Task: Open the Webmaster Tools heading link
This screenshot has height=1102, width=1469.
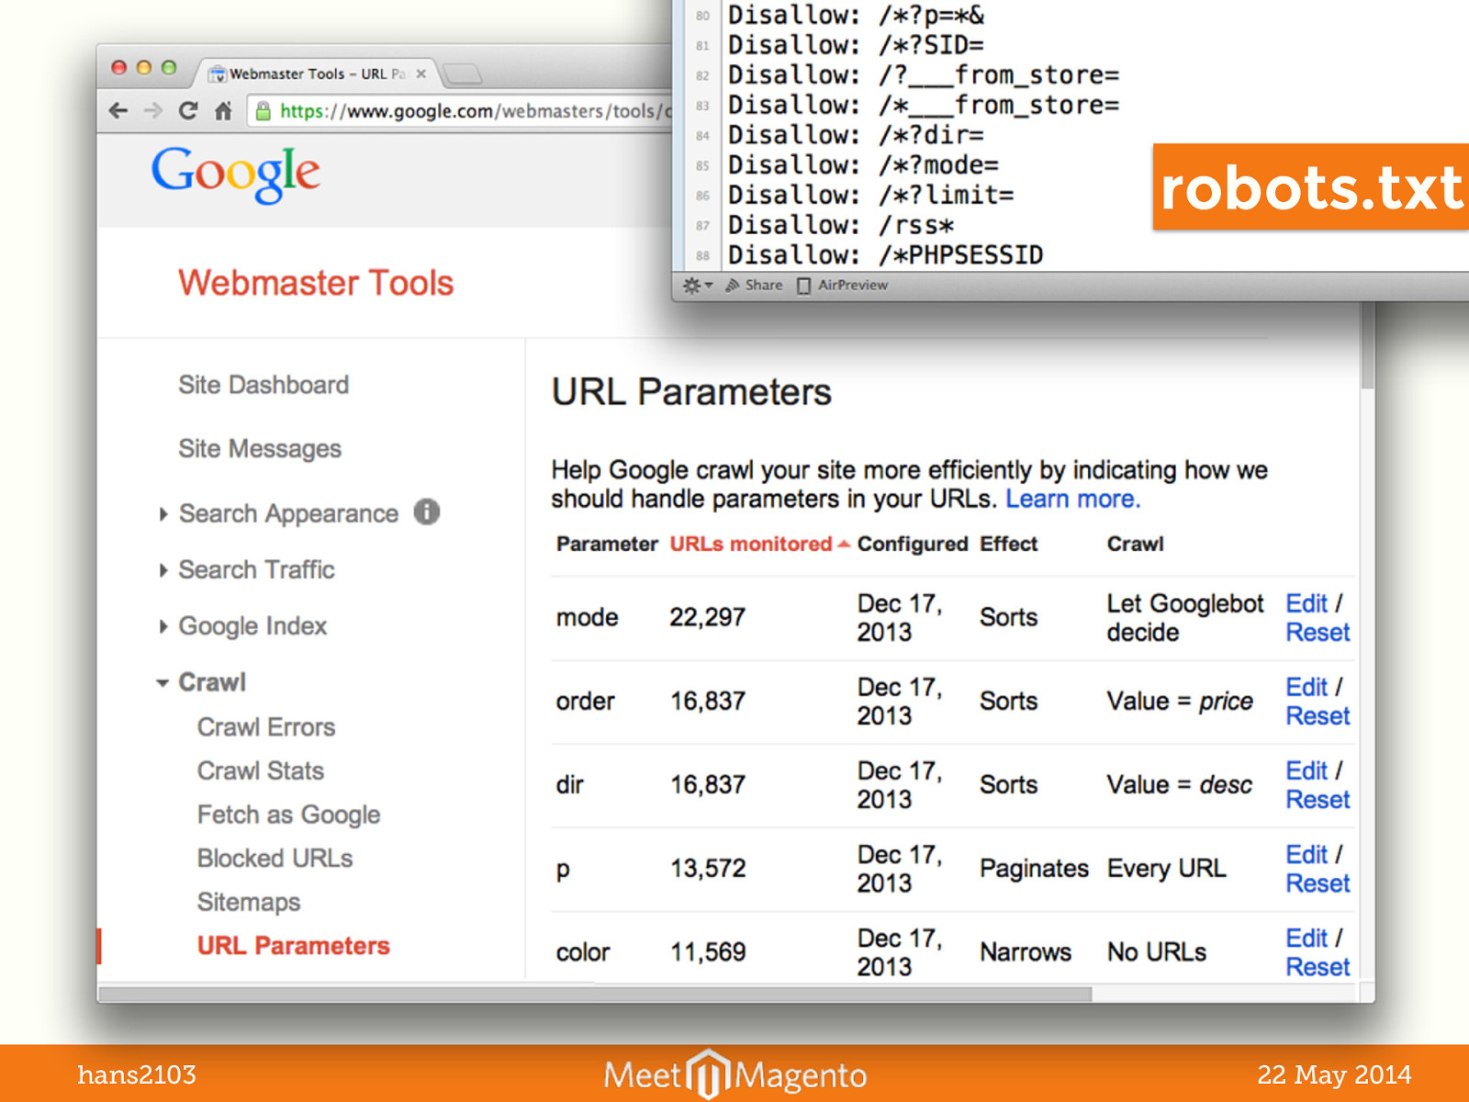Action: tap(316, 283)
